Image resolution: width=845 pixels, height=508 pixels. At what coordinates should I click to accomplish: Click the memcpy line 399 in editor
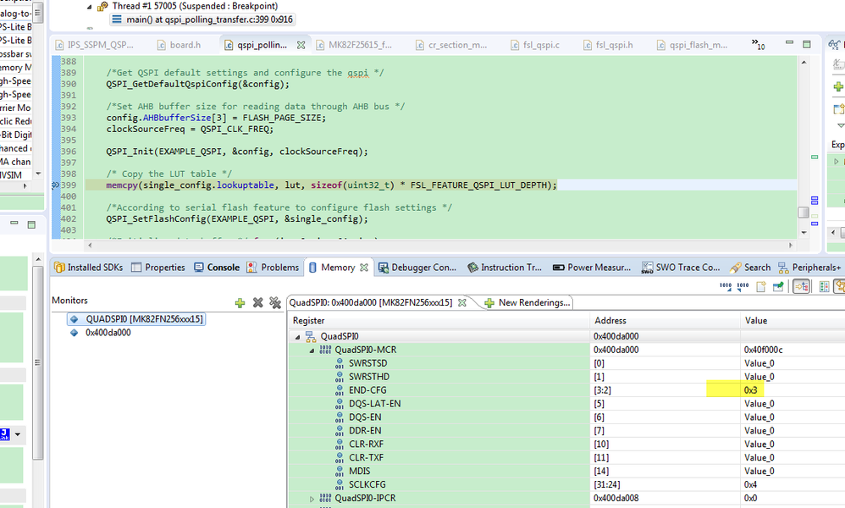(x=331, y=185)
